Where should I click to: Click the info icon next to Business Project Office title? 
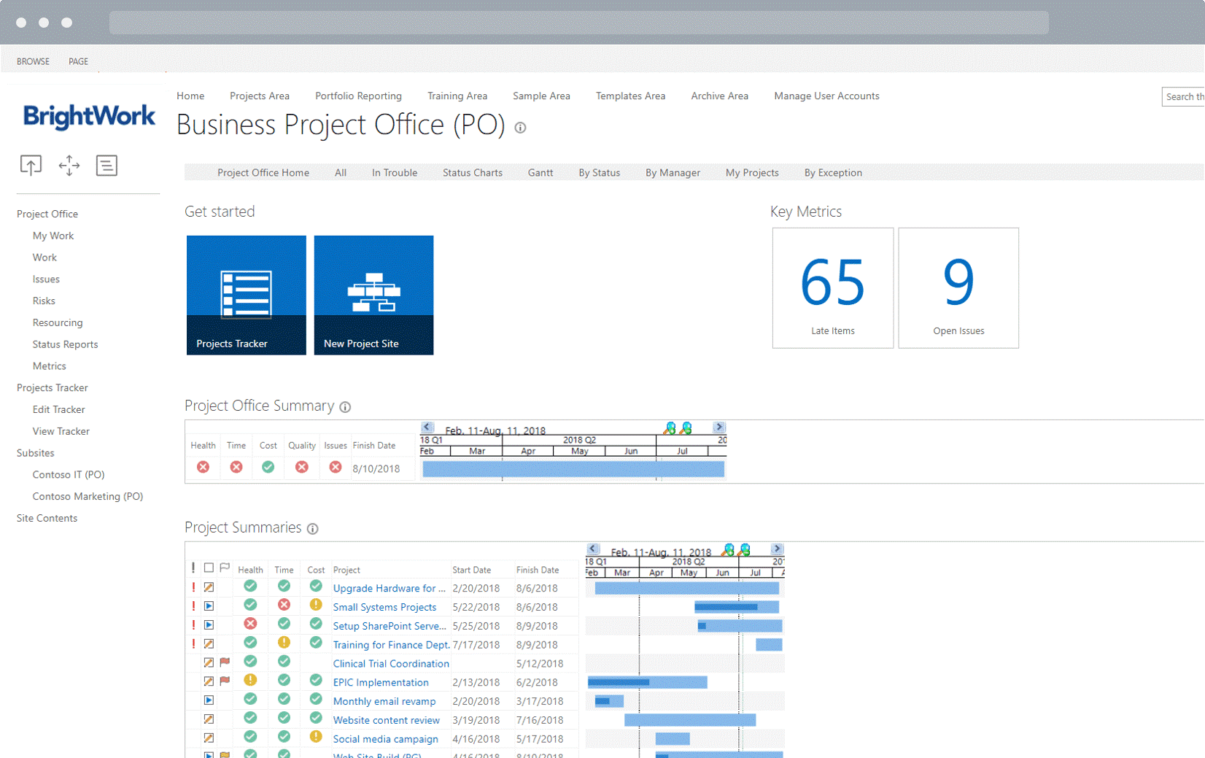coord(520,128)
